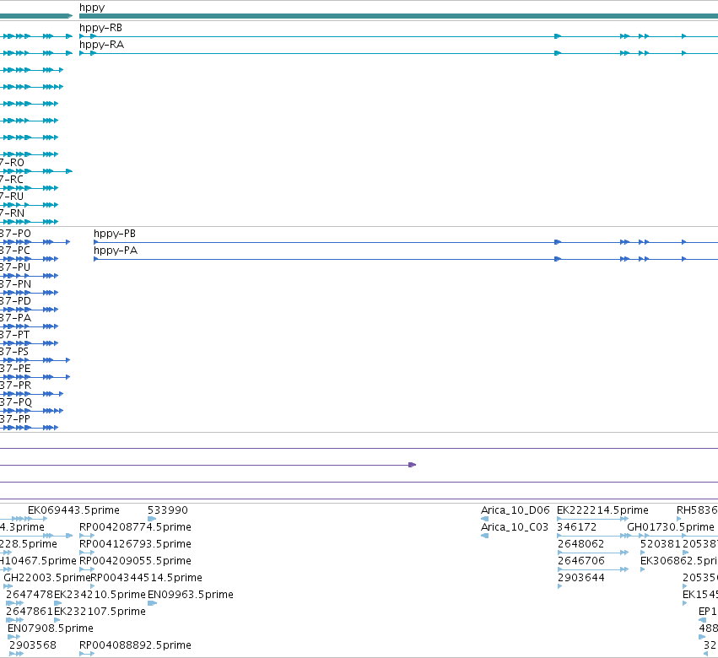The width and height of the screenshot is (718, 658).
Task: Select the 37-PO feature label
Action: click(15, 234)
